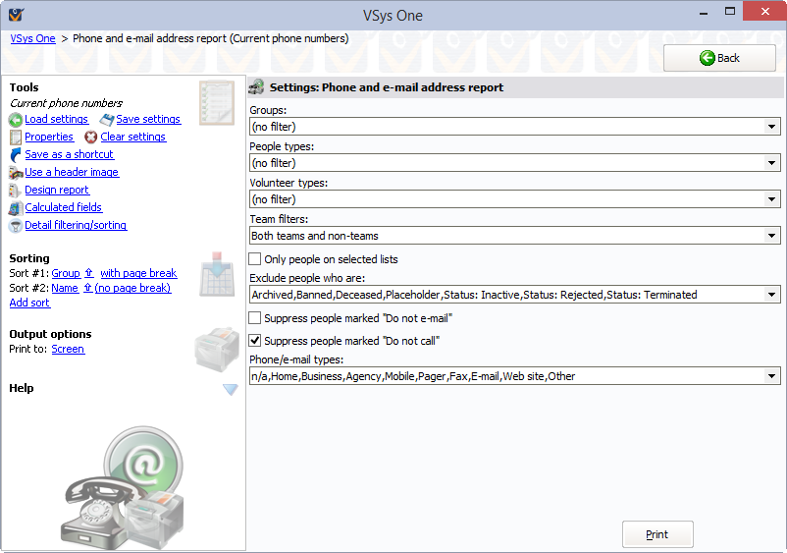Click the Use a header image icon
Viewport: 787px width, 553px height.
pos(16,173)
